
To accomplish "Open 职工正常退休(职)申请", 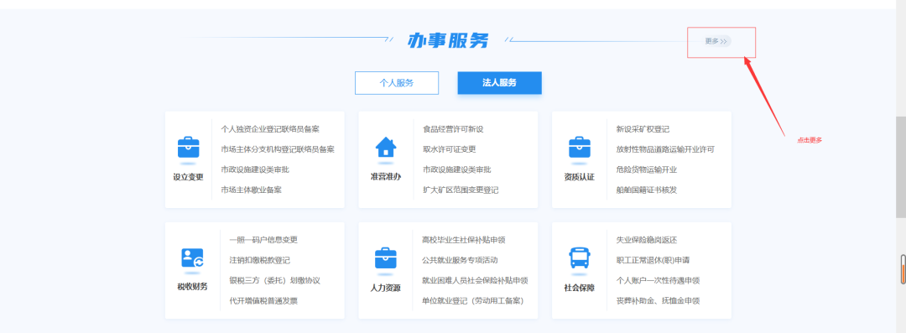I will [653, 260].
